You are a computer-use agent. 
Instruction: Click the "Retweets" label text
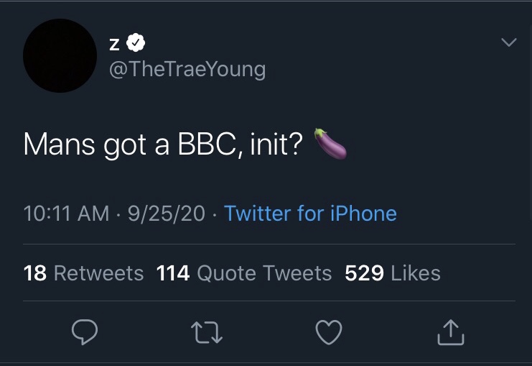tap(99, 273)
